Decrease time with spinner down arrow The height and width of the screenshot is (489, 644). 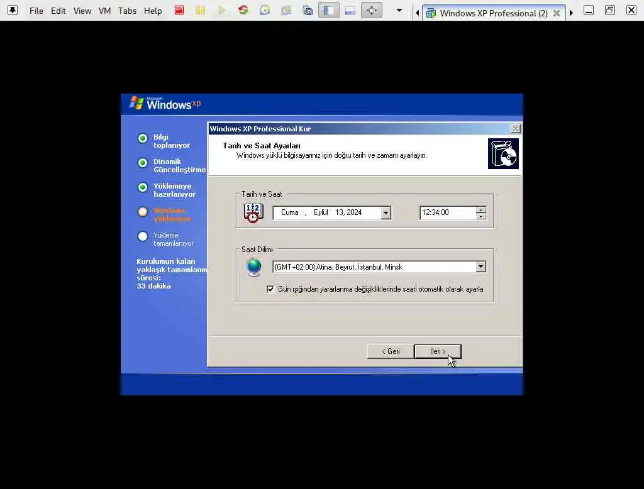click(481, 216)
